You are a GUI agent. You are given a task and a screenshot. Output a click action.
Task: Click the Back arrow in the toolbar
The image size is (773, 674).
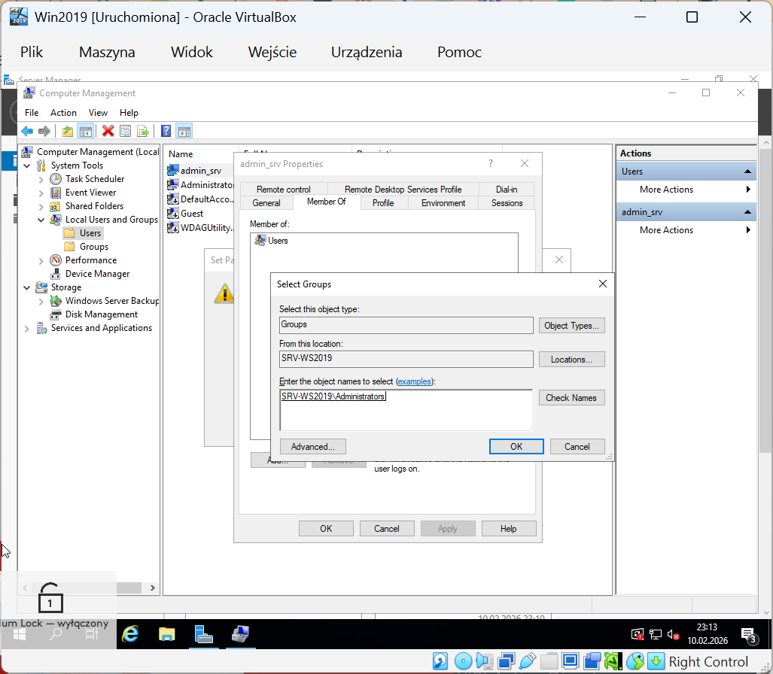27,131
